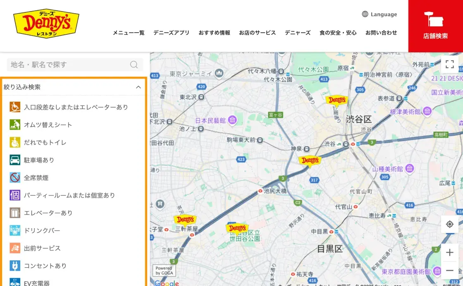Open おすすめ情報 menu
The height and width of the screenshot is (286, 463).
(x=215, y=33)
